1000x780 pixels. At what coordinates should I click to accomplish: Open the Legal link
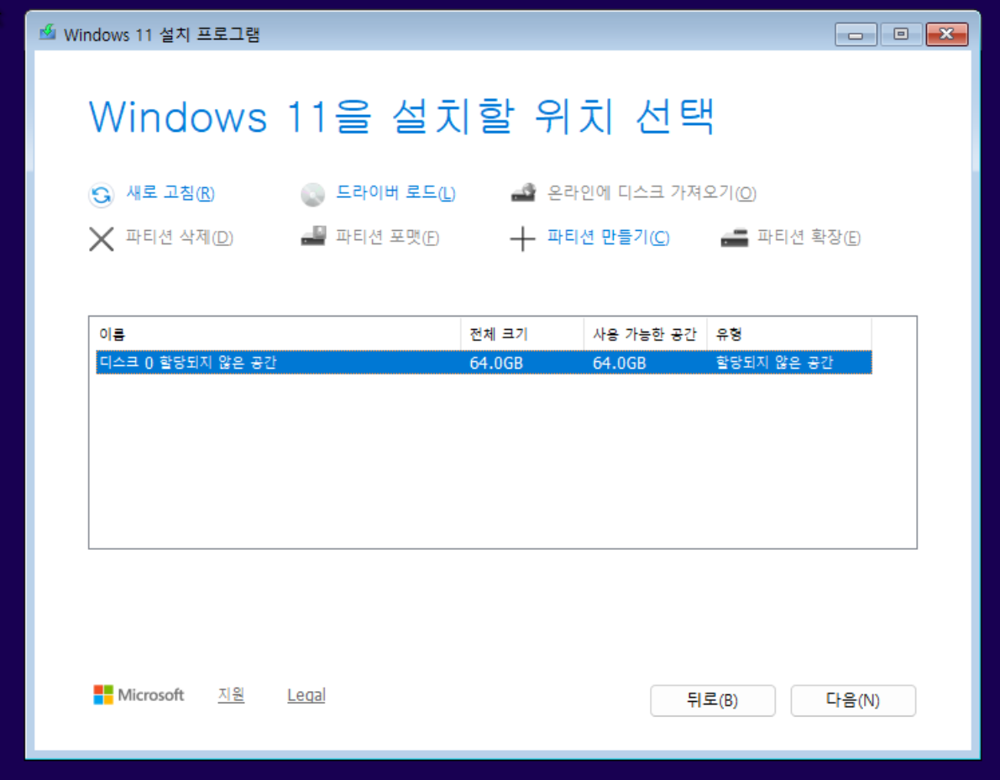[306, 695]
